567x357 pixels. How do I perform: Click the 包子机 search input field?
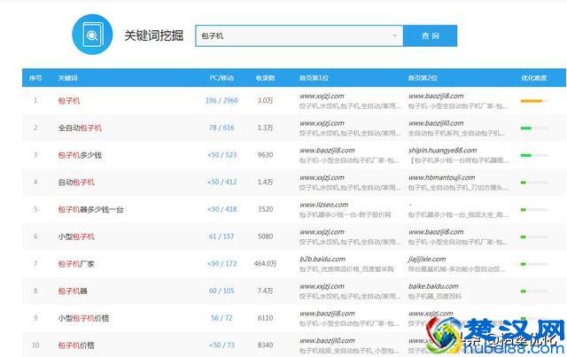[299, 35]
